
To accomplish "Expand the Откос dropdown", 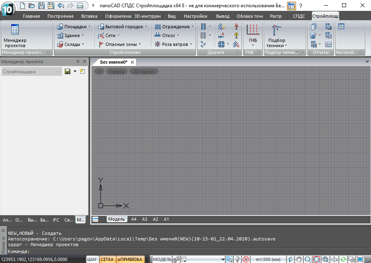I will coord(178,35).
